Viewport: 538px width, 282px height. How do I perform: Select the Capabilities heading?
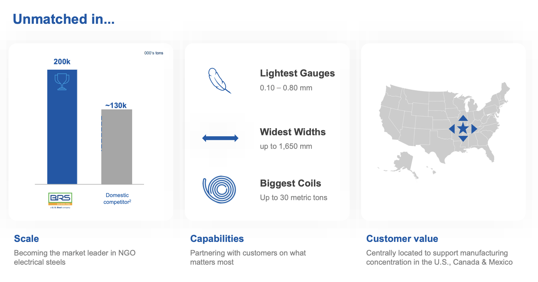click(x=217, y=239)
